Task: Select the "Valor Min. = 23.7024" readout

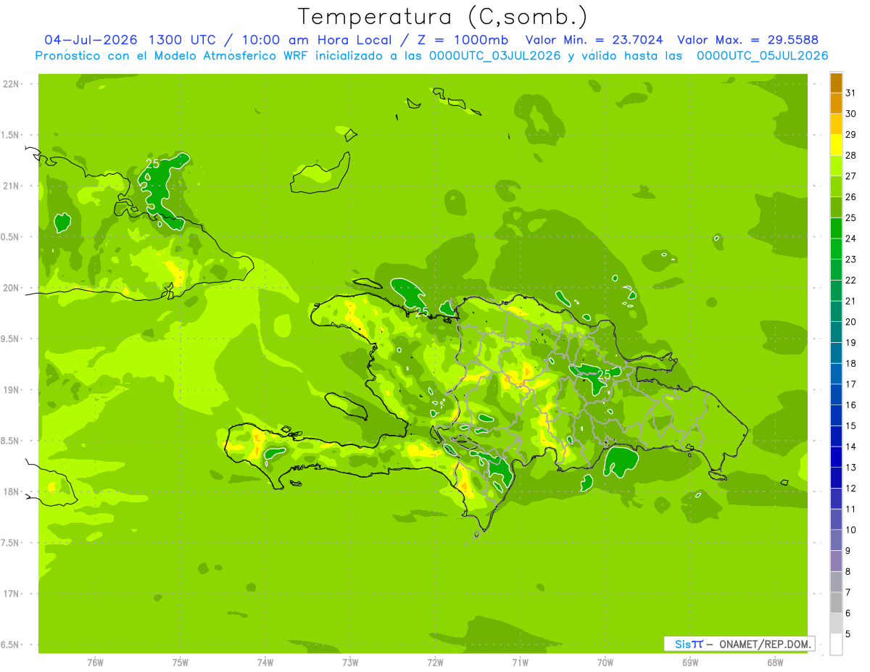Action: click(594, 41)
